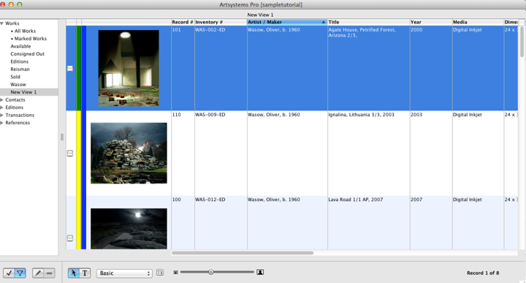Image resolution: width=526 pixels, height=283 pixels.
Task: Click artist cell in record 100 row
Action: (x=274, y=200)
